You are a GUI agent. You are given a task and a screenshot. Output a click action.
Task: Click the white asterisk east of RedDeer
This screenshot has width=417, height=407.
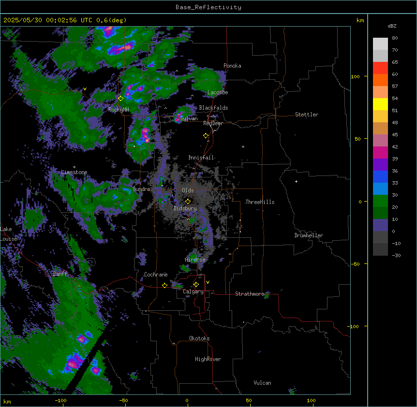[243, 146]
